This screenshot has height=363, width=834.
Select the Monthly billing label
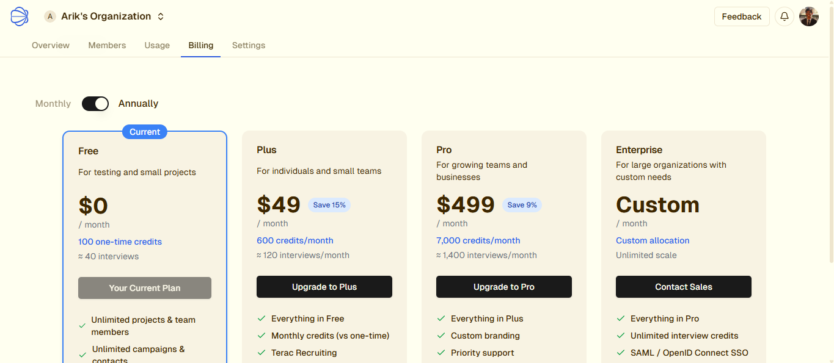(53, 104)
